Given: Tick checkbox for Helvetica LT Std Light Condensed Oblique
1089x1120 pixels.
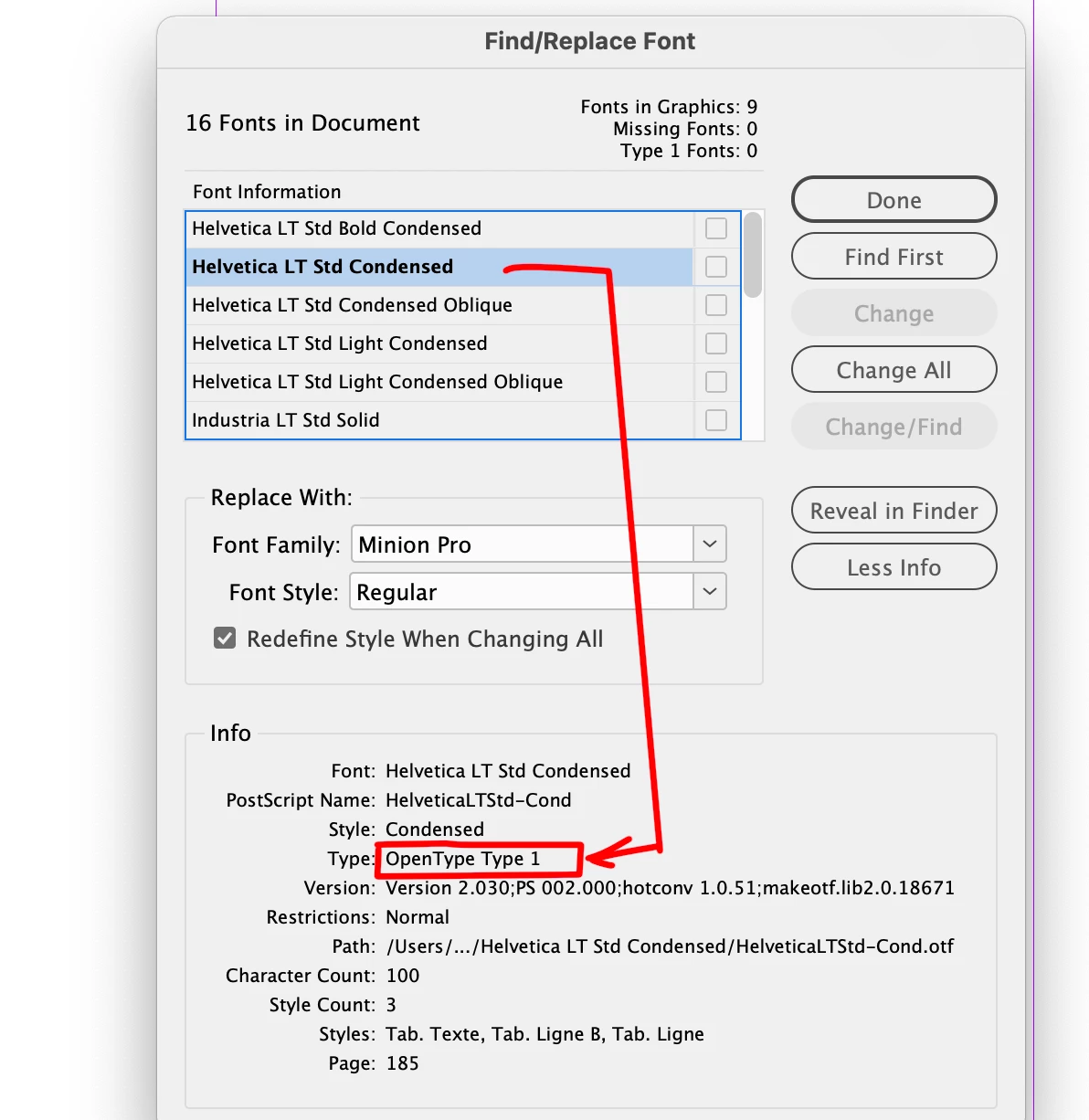Looking at the screenshot, I should 716,382.
